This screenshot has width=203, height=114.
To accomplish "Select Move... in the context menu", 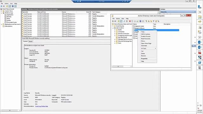I will click(143, 41).
